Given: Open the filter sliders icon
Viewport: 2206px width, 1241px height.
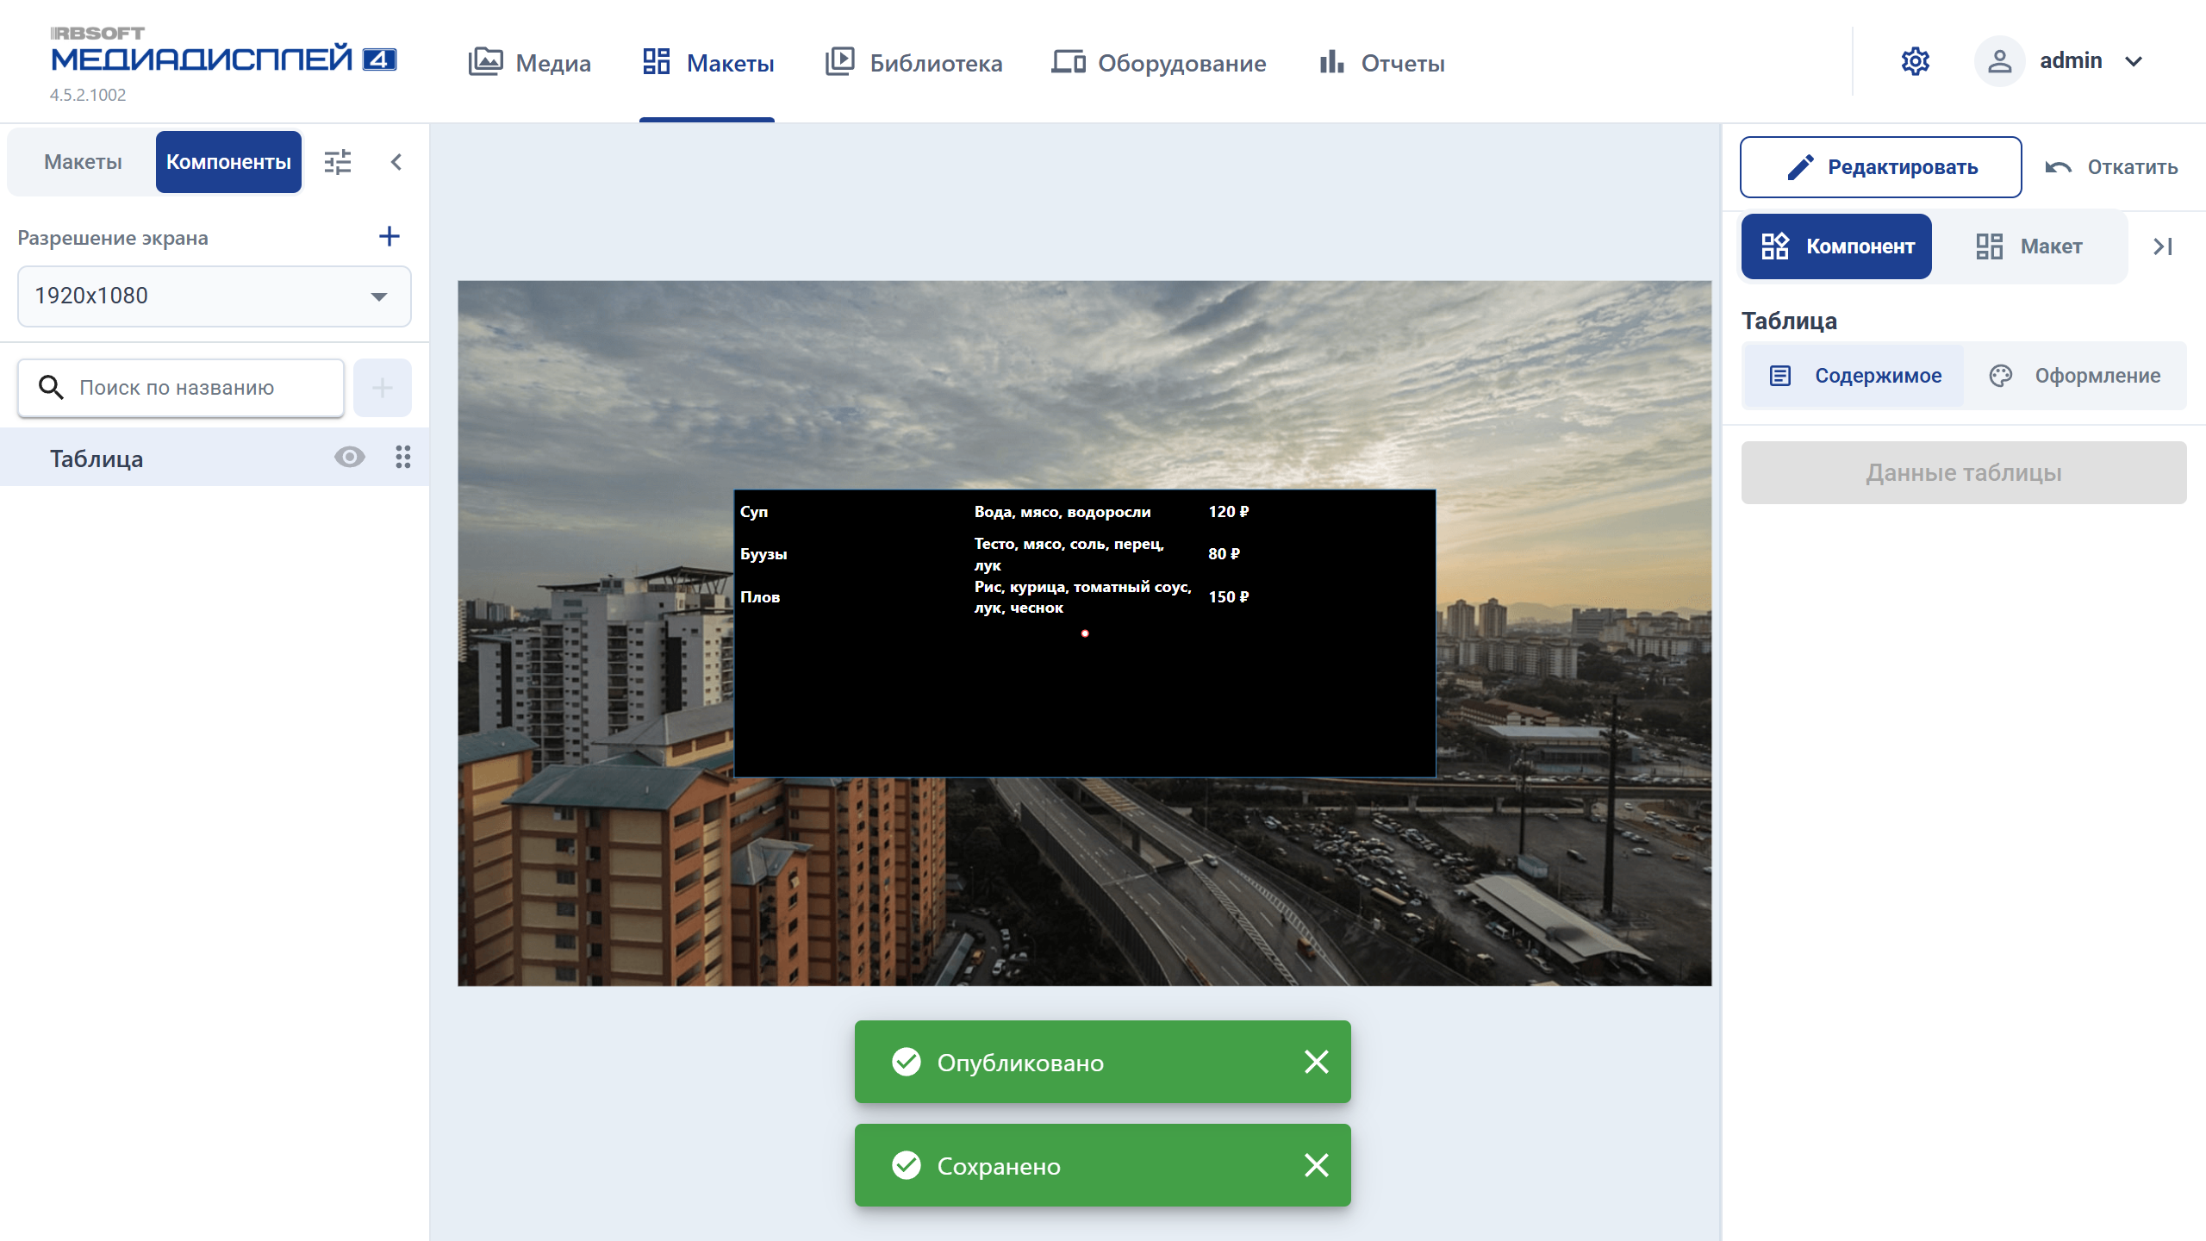Looking at the screenshot, I should 338,162.
